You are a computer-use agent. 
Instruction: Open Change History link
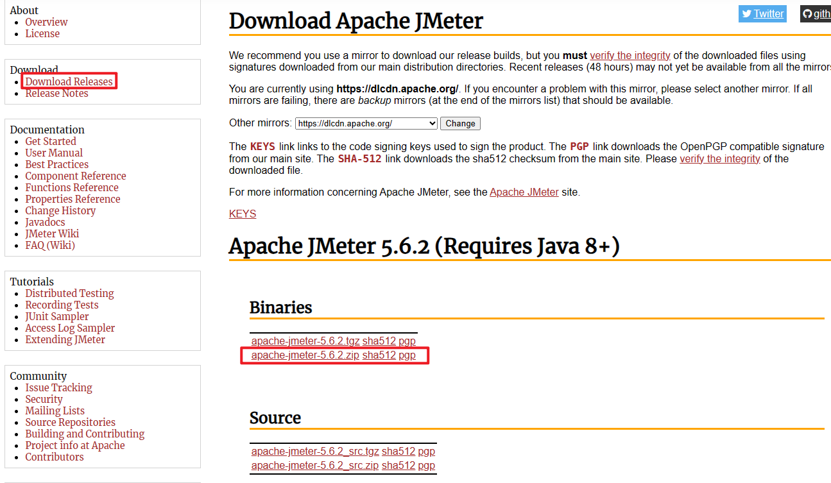[x=60, y=210]
